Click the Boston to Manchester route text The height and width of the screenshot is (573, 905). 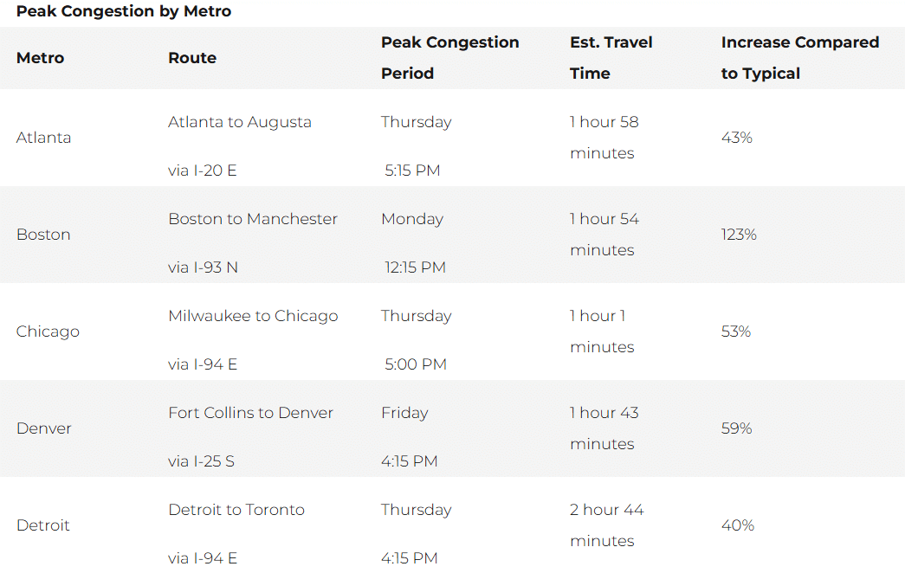[x=253, y=219]
